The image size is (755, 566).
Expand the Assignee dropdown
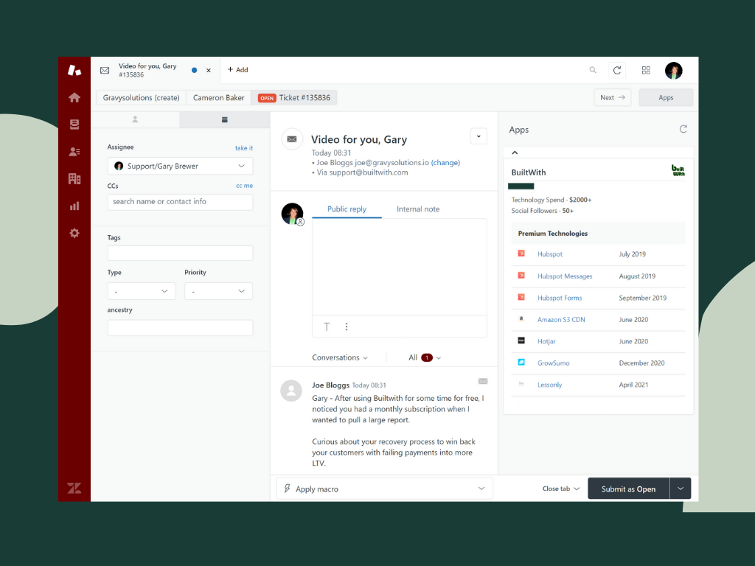(x=180, y=166)
